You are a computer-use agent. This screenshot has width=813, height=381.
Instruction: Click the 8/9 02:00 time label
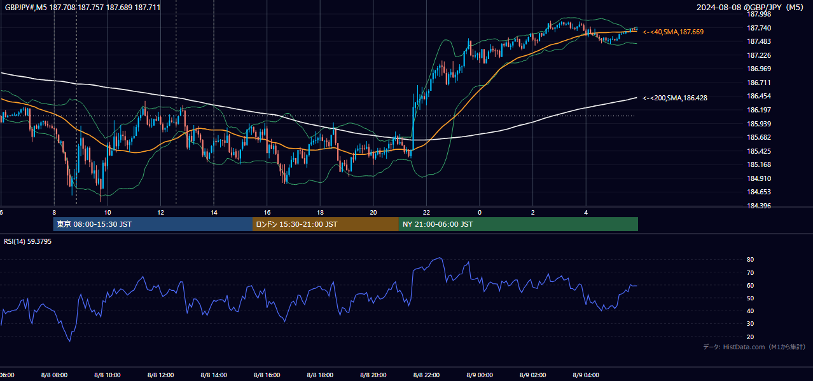click(532, 375)
